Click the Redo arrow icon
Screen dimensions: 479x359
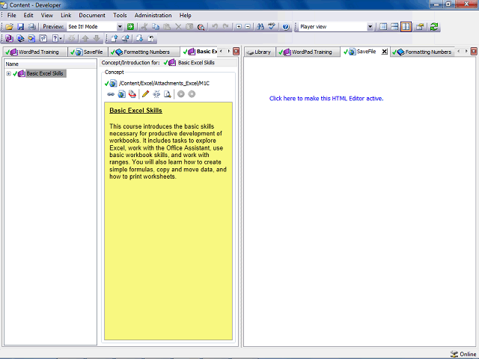226,27
